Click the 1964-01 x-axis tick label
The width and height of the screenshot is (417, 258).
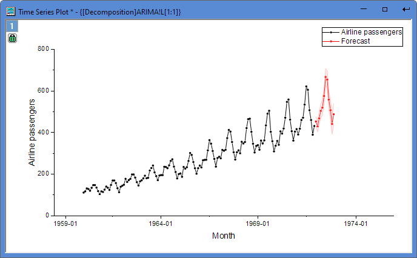[x=161, y=223]
